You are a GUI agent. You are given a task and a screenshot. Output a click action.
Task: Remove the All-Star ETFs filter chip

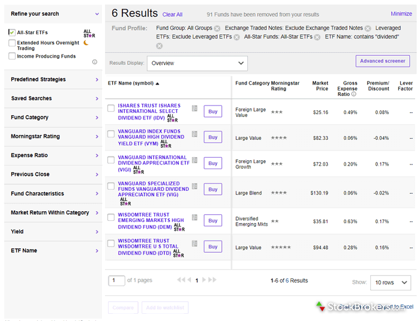click(317, 37)
